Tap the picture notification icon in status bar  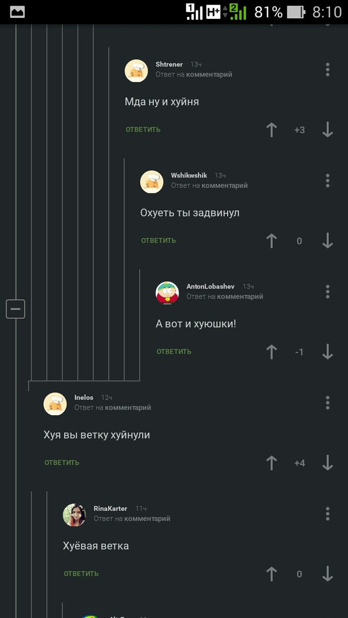click(17, 12)
